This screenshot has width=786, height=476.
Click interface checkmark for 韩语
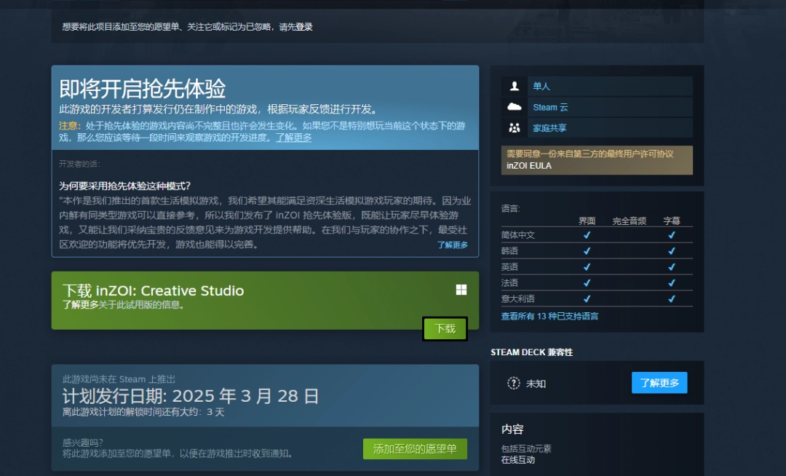coord(587,251)
